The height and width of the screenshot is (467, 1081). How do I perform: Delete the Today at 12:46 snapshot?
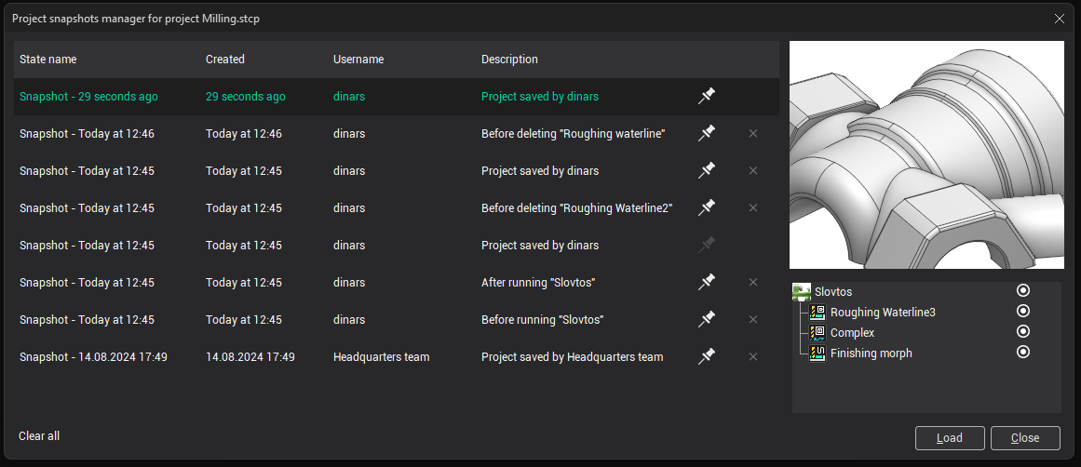[753, 133]
